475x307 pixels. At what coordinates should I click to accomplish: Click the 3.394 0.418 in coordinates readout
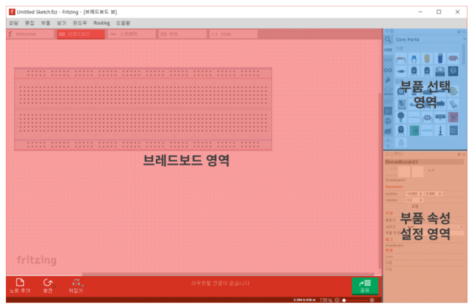(x=304, y=300)
